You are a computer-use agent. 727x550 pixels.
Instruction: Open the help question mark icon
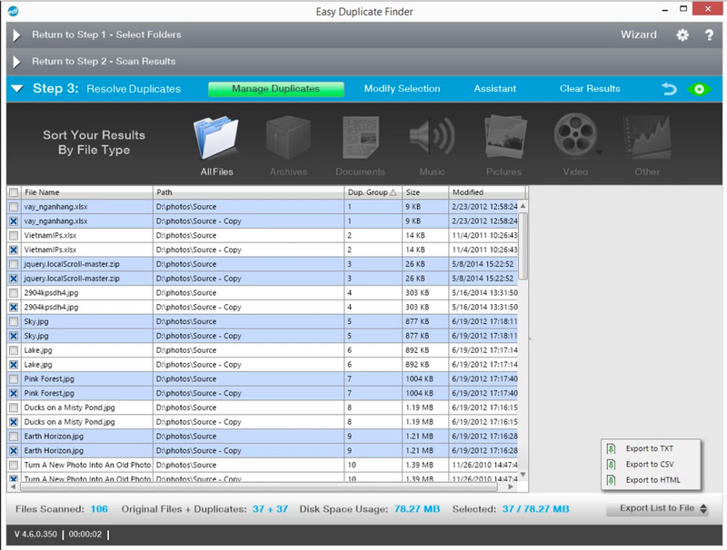[709, 35]
